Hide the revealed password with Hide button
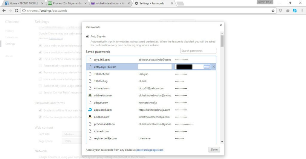 point(206,67)
